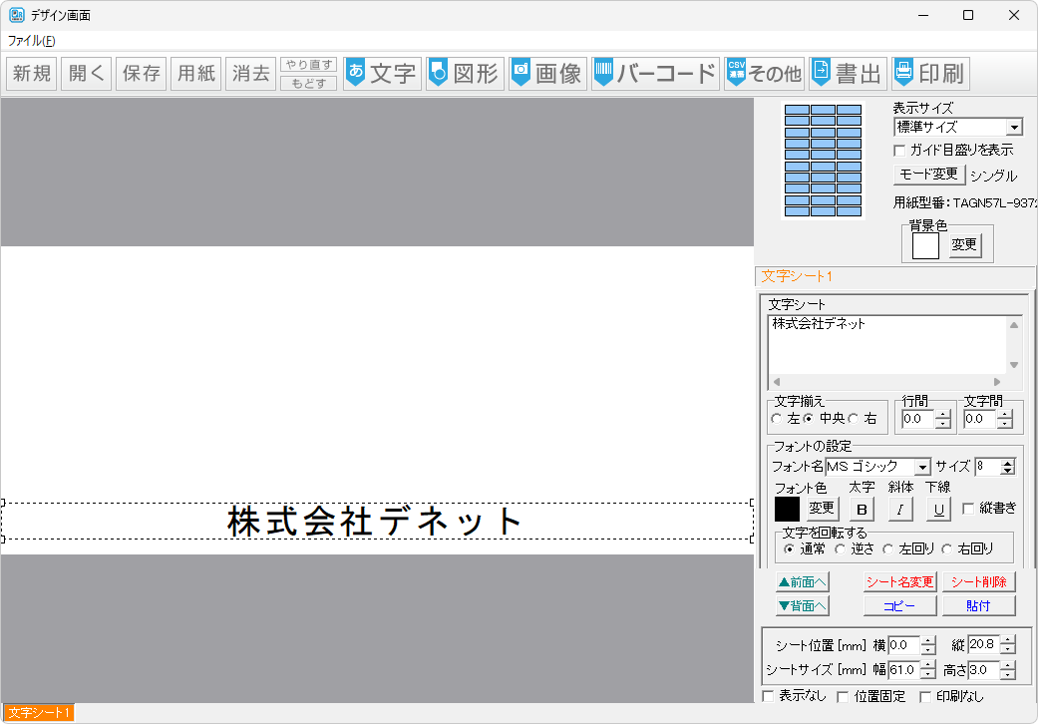This screenshot has height=724, width=1038.
Task: Click the 背景色 変更 button
Action: [964, 245]
